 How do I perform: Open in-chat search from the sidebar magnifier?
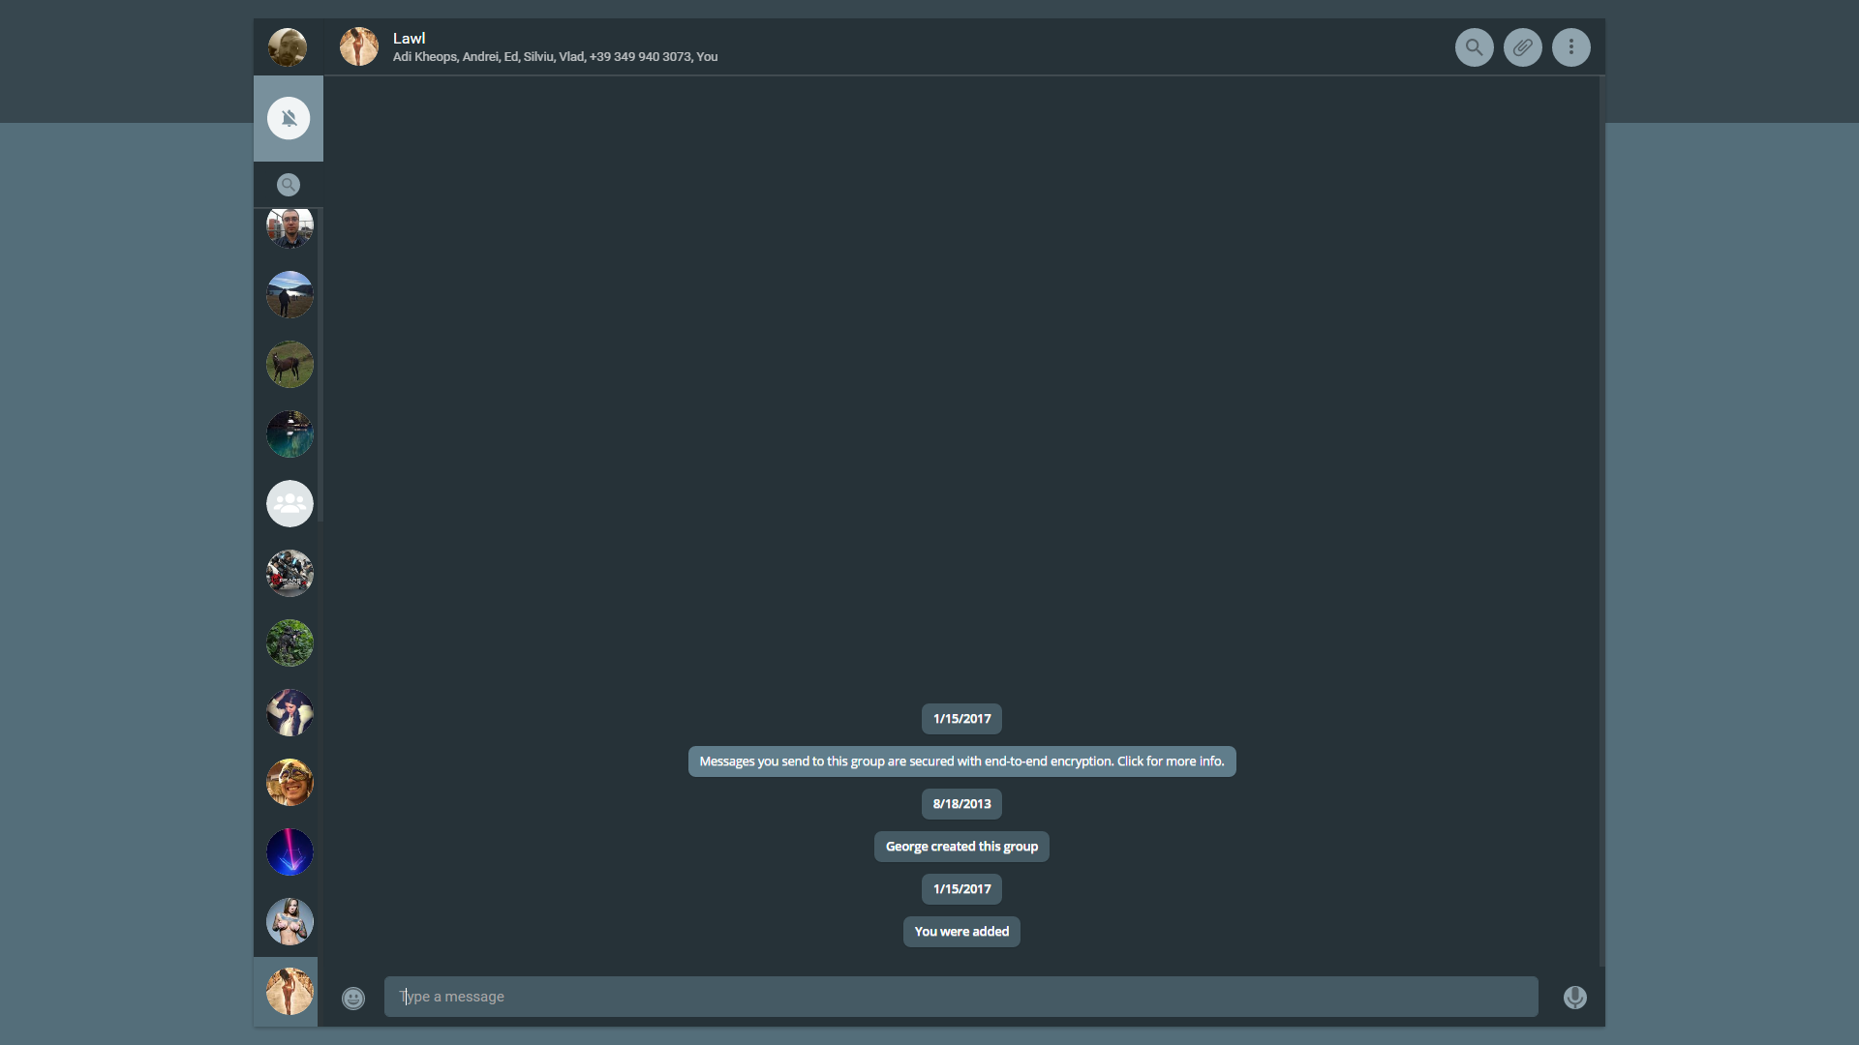pyautogui.click(x=288, y=184)
